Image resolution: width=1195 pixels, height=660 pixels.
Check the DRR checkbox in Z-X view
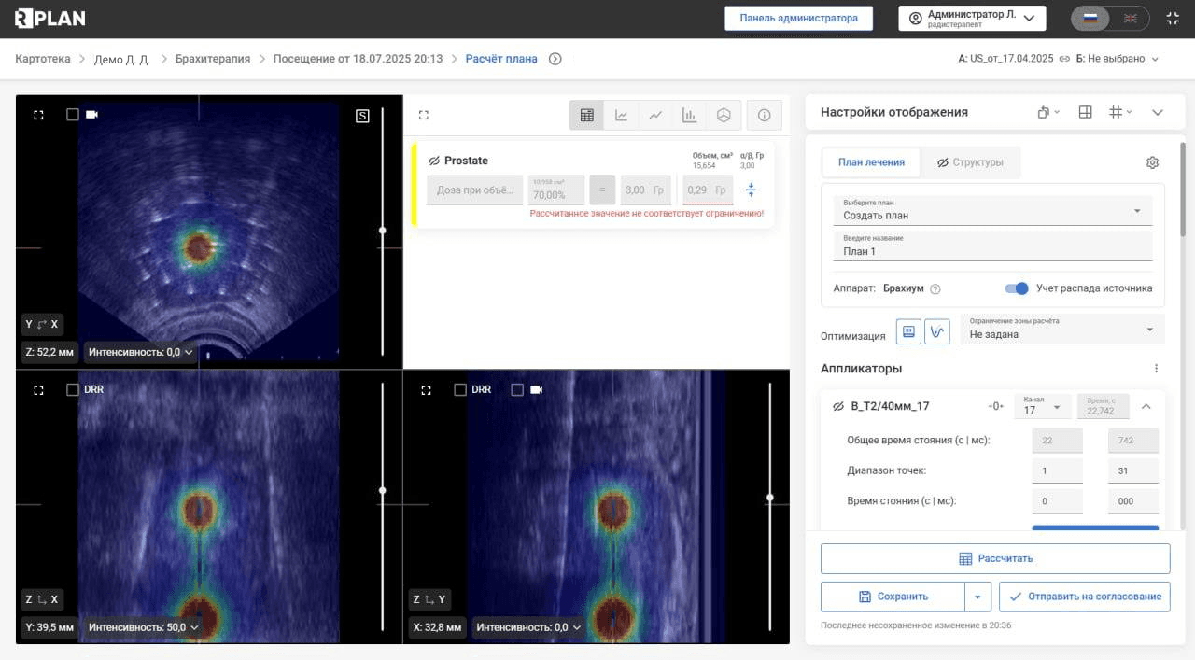pos(73,389)
